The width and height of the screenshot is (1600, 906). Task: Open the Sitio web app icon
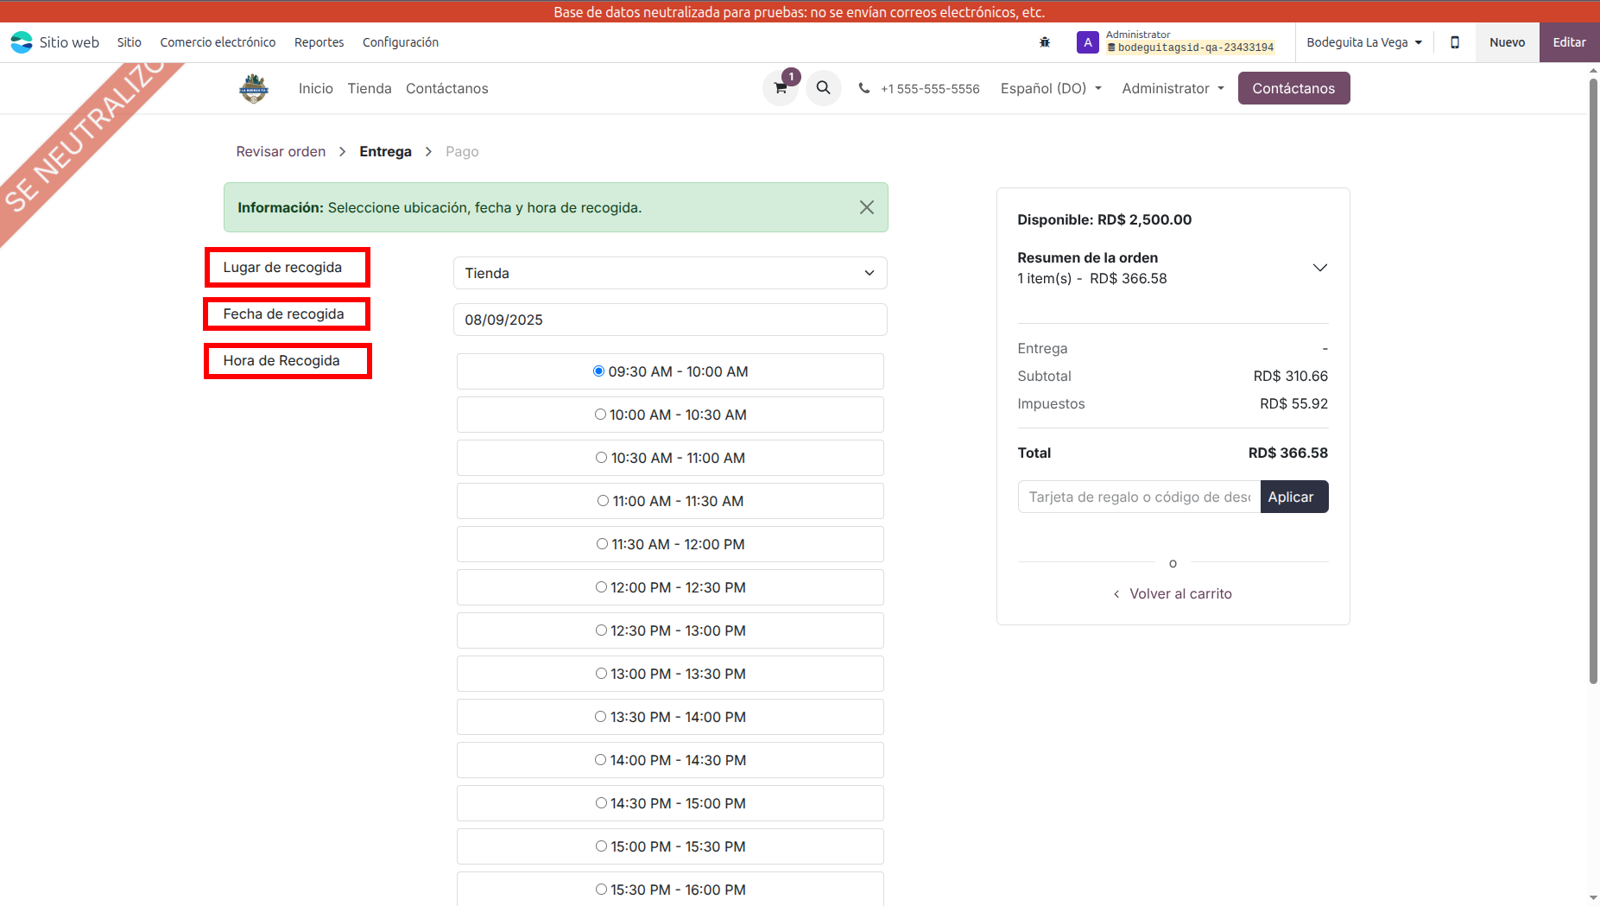(x=22, y=42)
